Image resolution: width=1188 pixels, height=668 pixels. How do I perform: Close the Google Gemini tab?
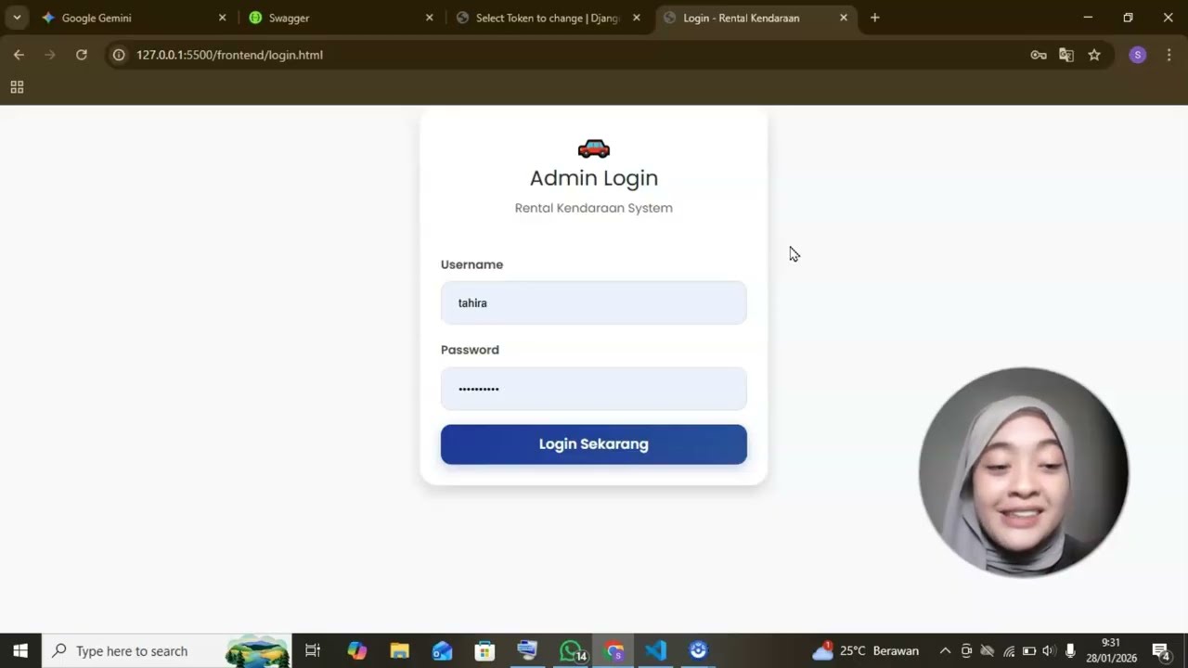pos(222,18)
